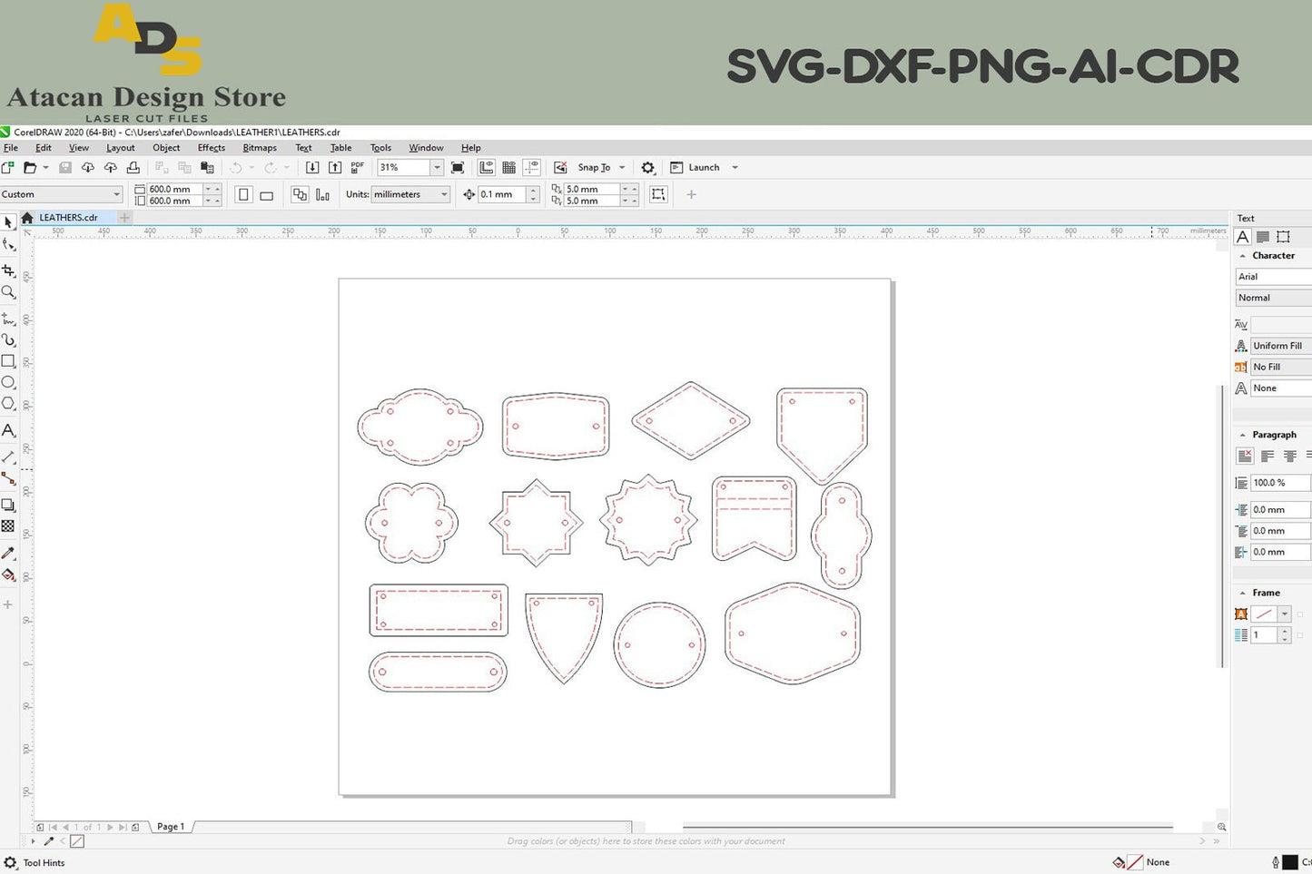Select the Shape tool

coord(9,244)
